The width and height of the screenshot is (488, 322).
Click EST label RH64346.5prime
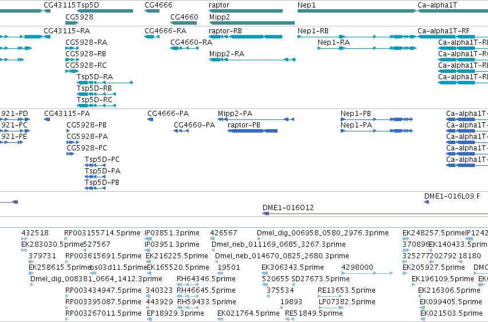[206, 280]
